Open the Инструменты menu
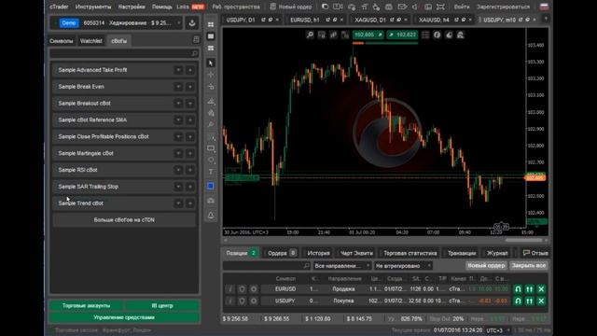The width and height of the screenshot is (597, 336). [93, 7]
